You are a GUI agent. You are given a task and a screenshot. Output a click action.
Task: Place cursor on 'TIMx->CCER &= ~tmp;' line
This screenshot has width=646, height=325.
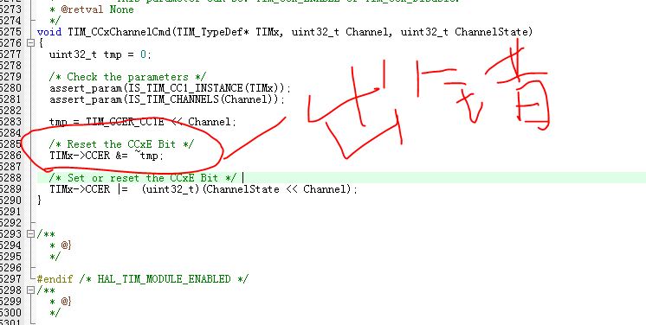point(107,156)
